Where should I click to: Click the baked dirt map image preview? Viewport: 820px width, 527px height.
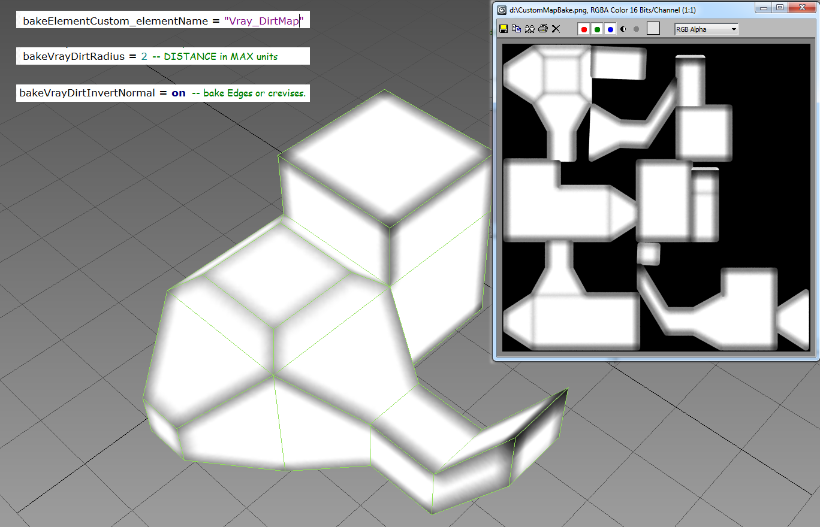(656, 198)
